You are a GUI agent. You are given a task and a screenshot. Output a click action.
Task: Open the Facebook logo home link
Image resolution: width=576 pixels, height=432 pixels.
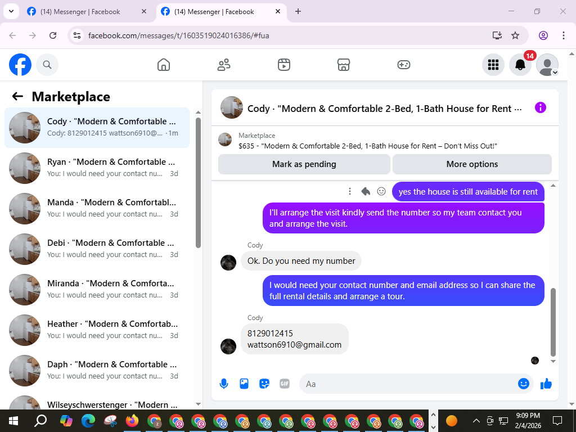(20, 65)
